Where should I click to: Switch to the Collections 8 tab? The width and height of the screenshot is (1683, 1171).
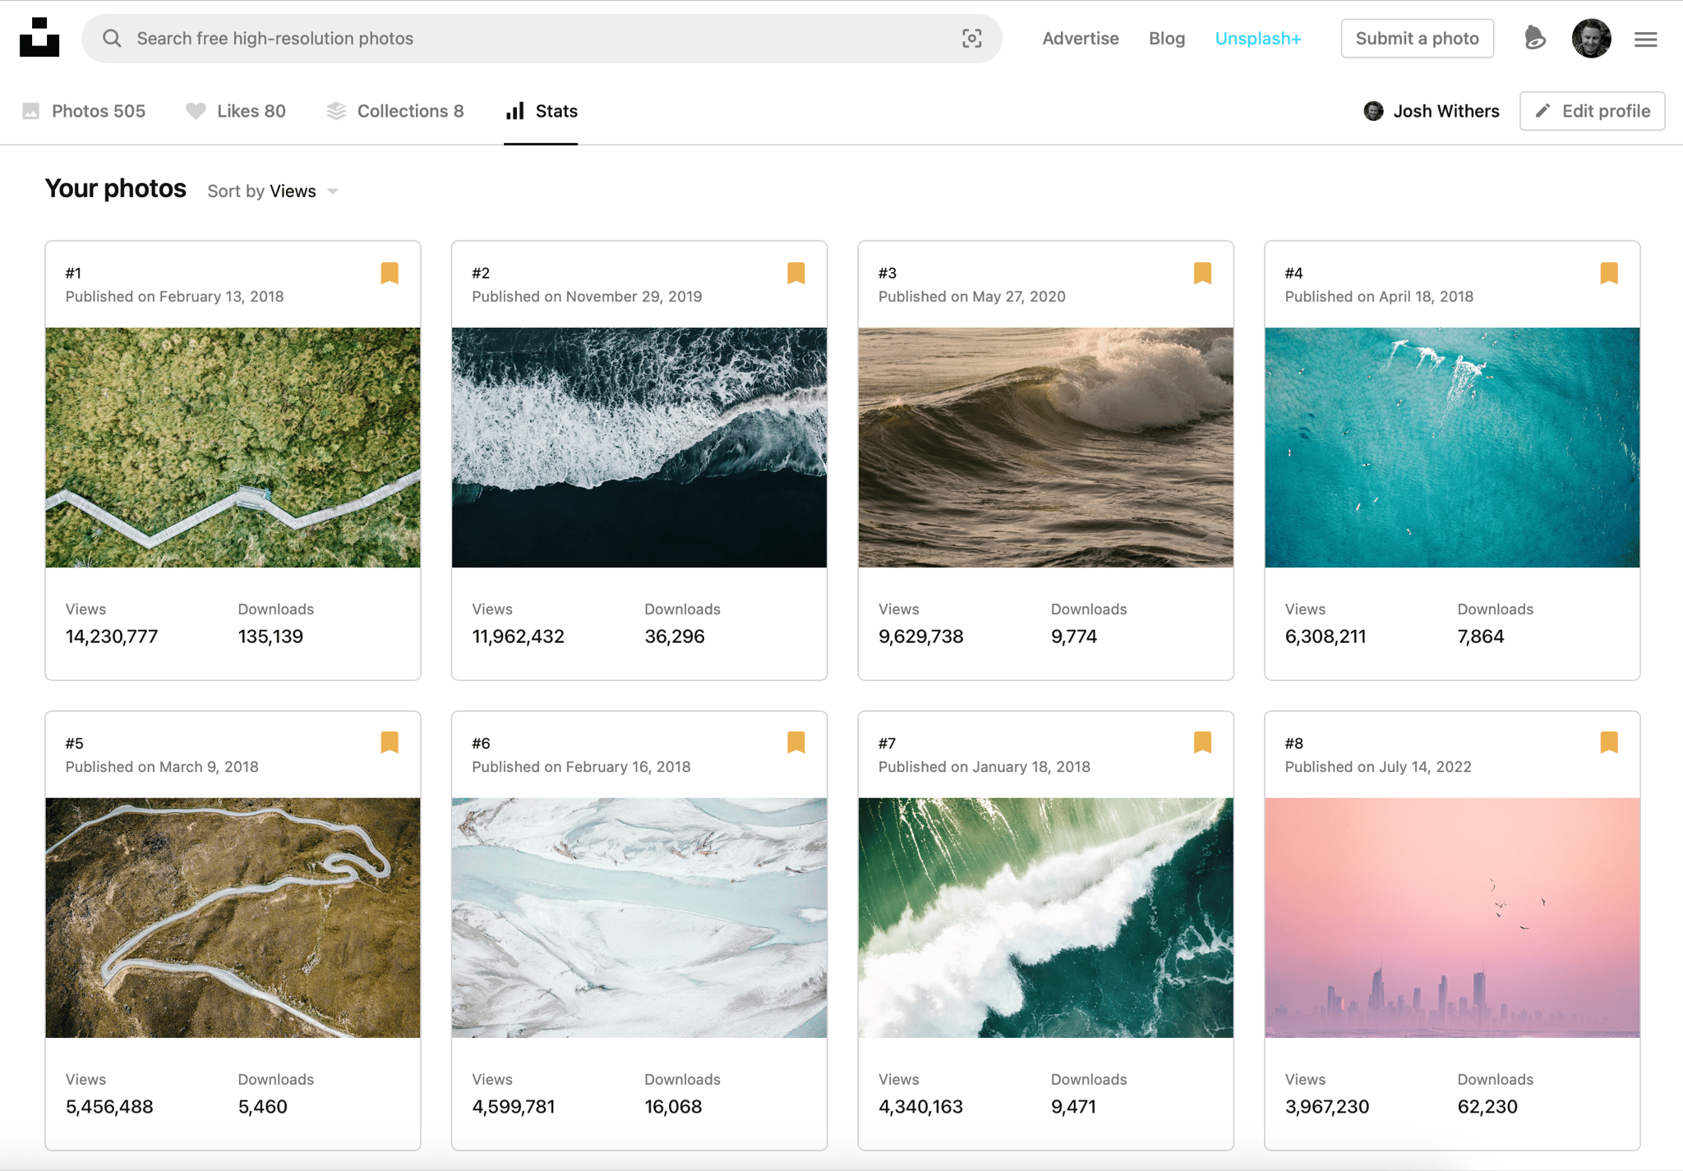pyautogui.click(x=395, y=111)
